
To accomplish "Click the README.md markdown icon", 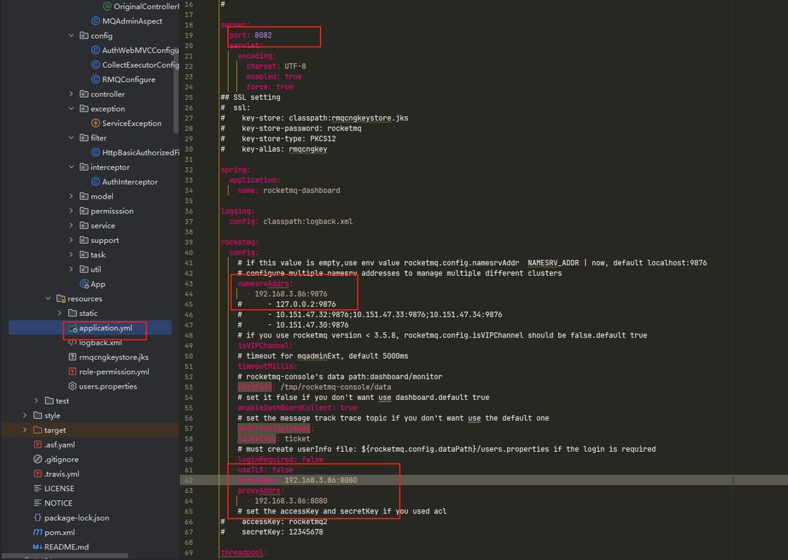I will click(x=37, y=547).
